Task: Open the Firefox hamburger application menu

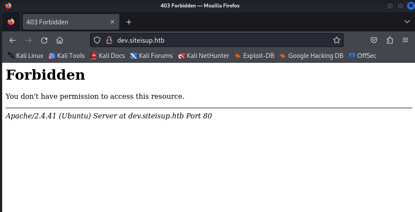Action: click(x=405, y=40)
